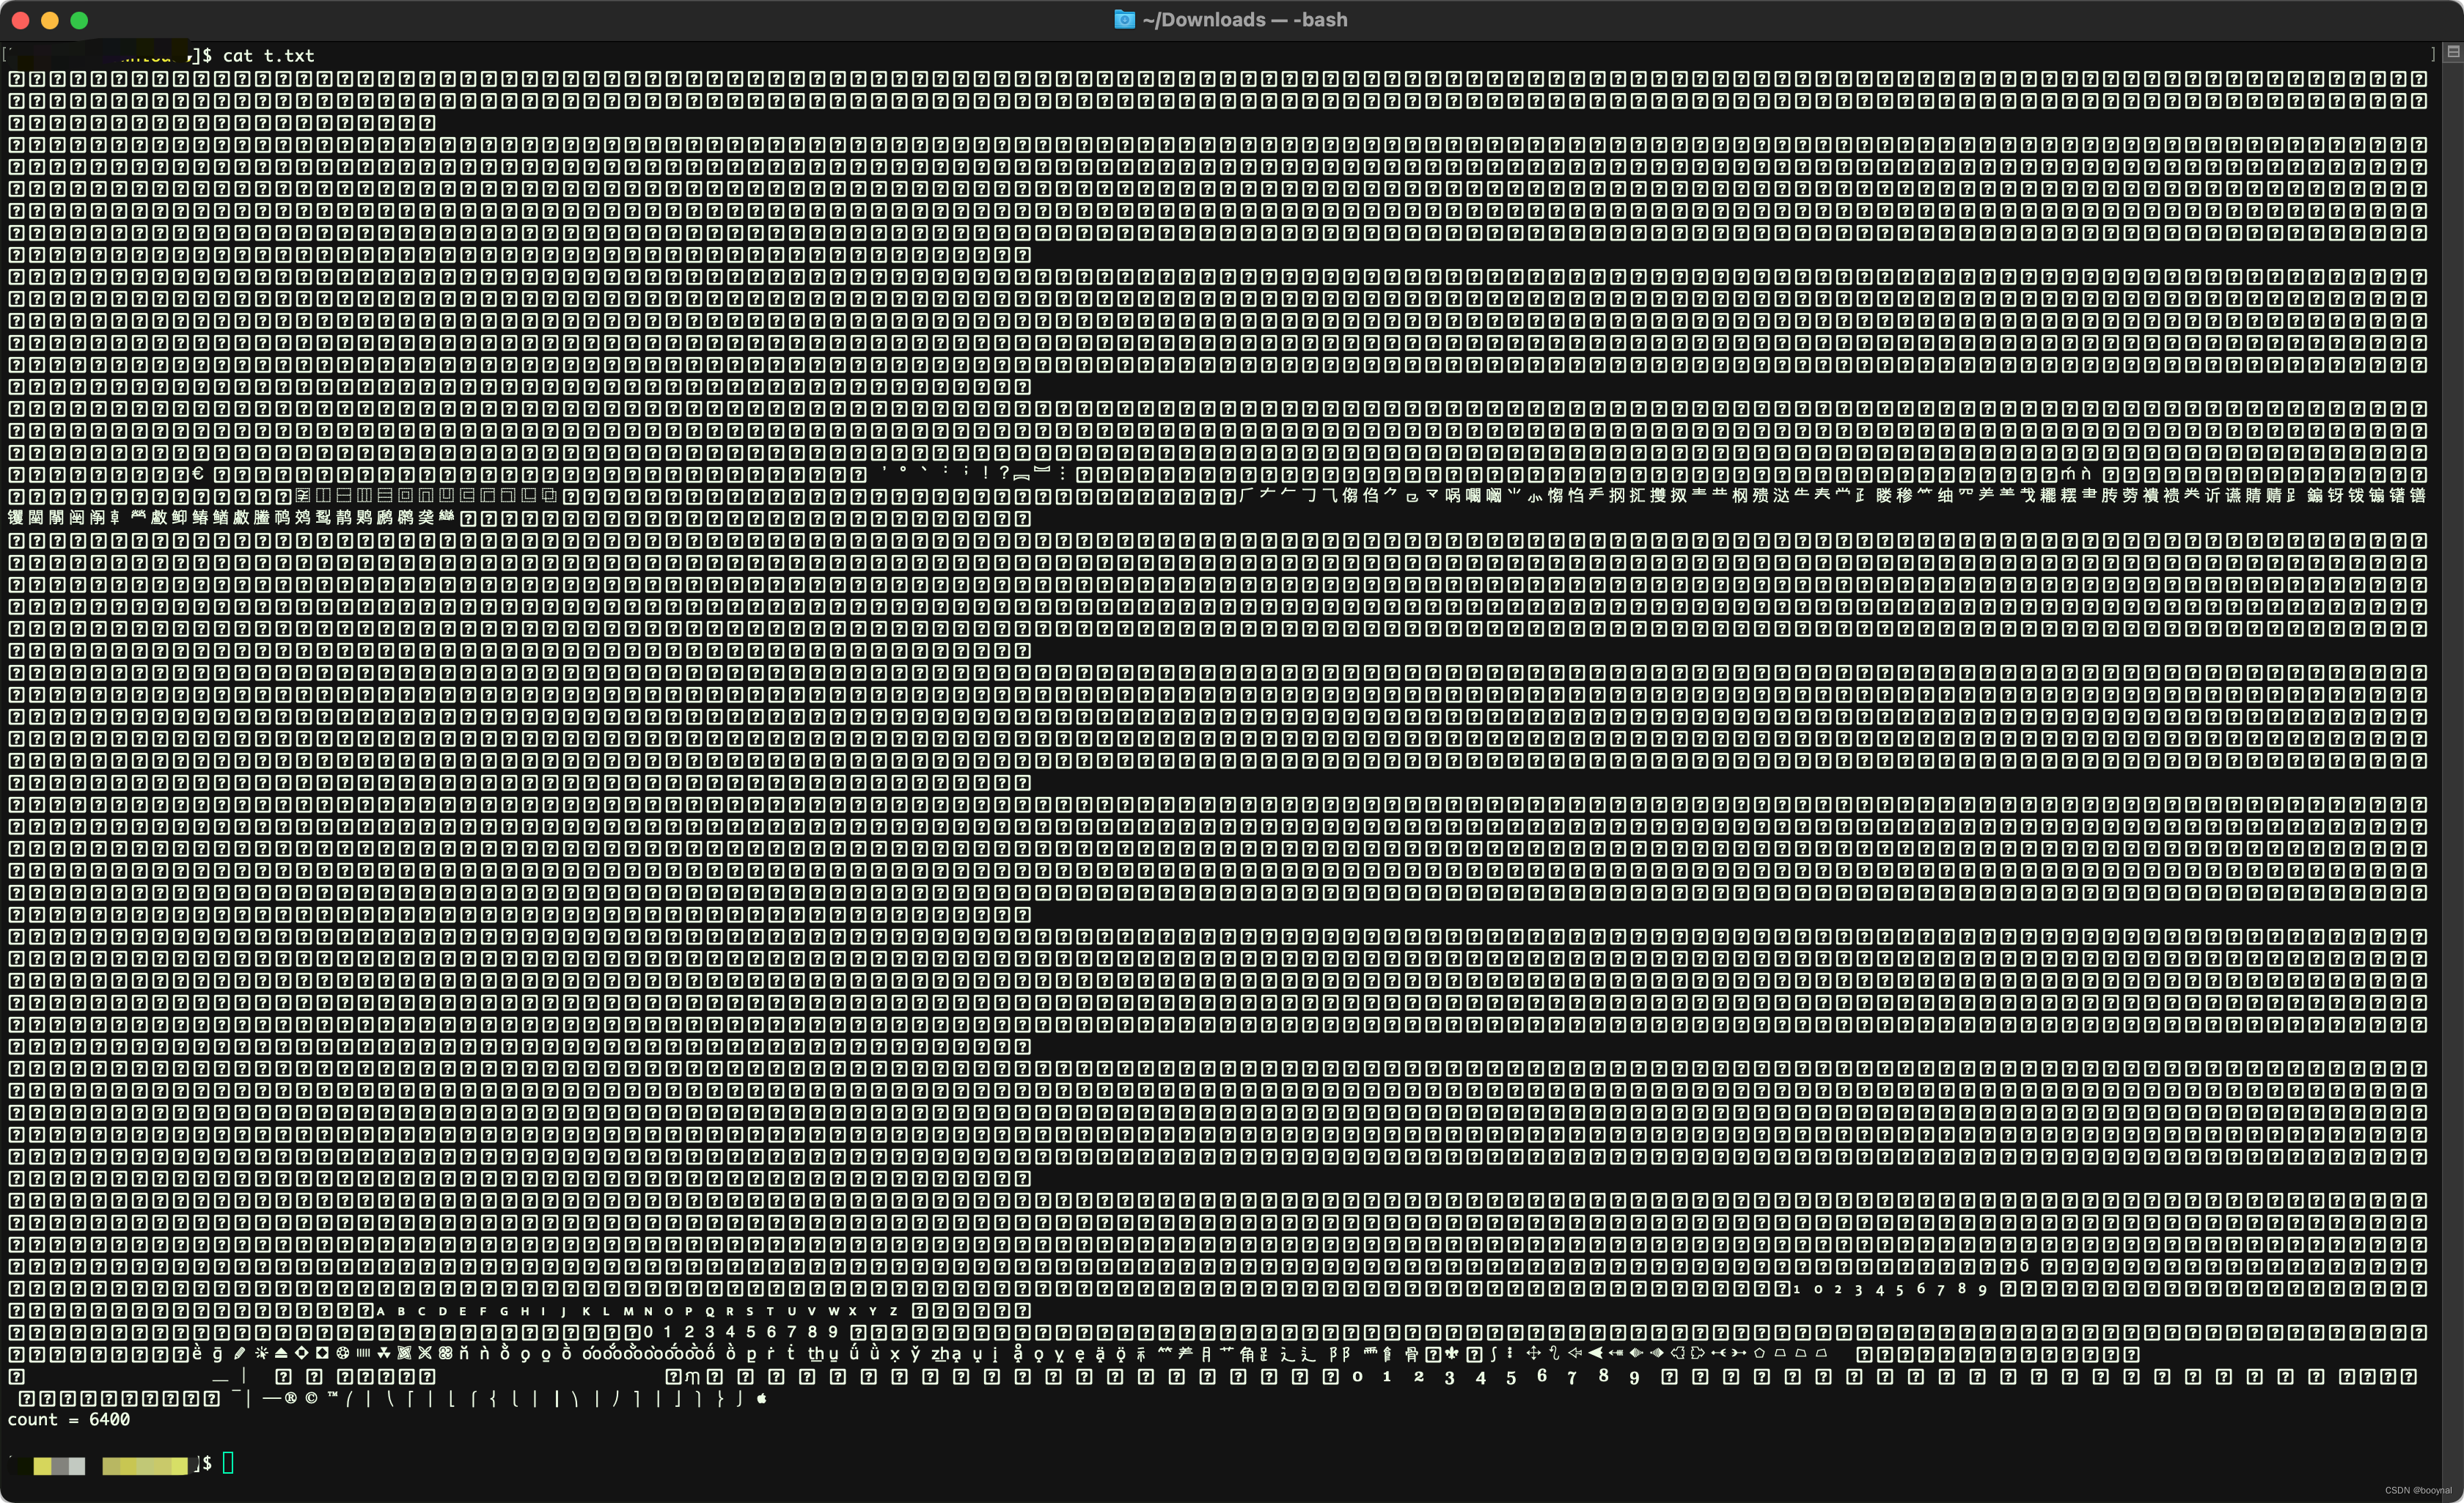This screenshot has height=1503, width=2464.
Task: Click the 'cat t.txt' command text
Action: [268, 56]
